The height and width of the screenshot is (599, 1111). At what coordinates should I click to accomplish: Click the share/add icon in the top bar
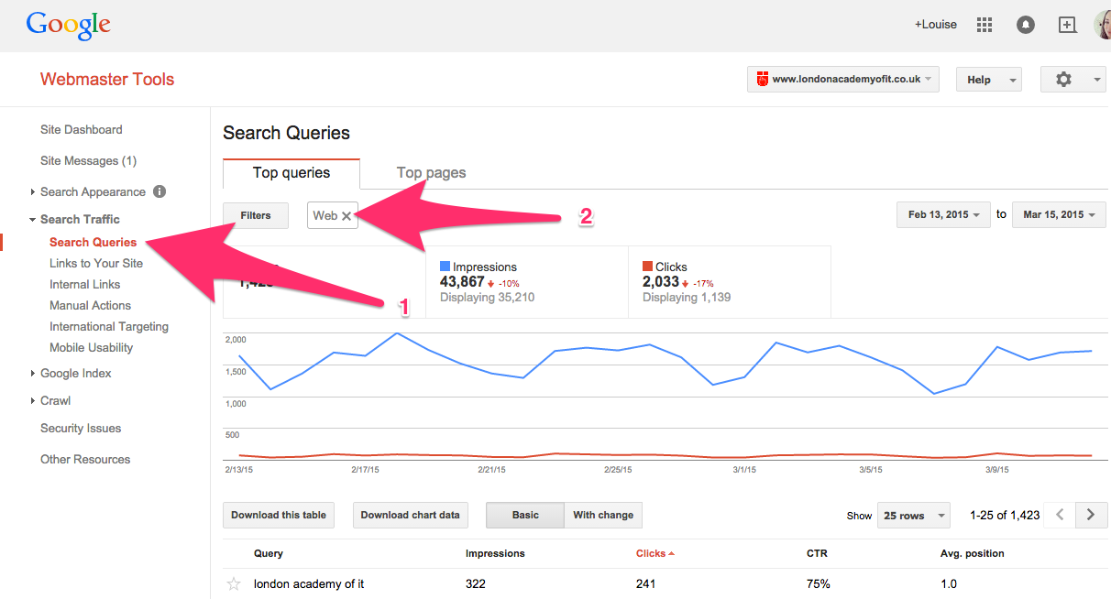[1066, 25]
